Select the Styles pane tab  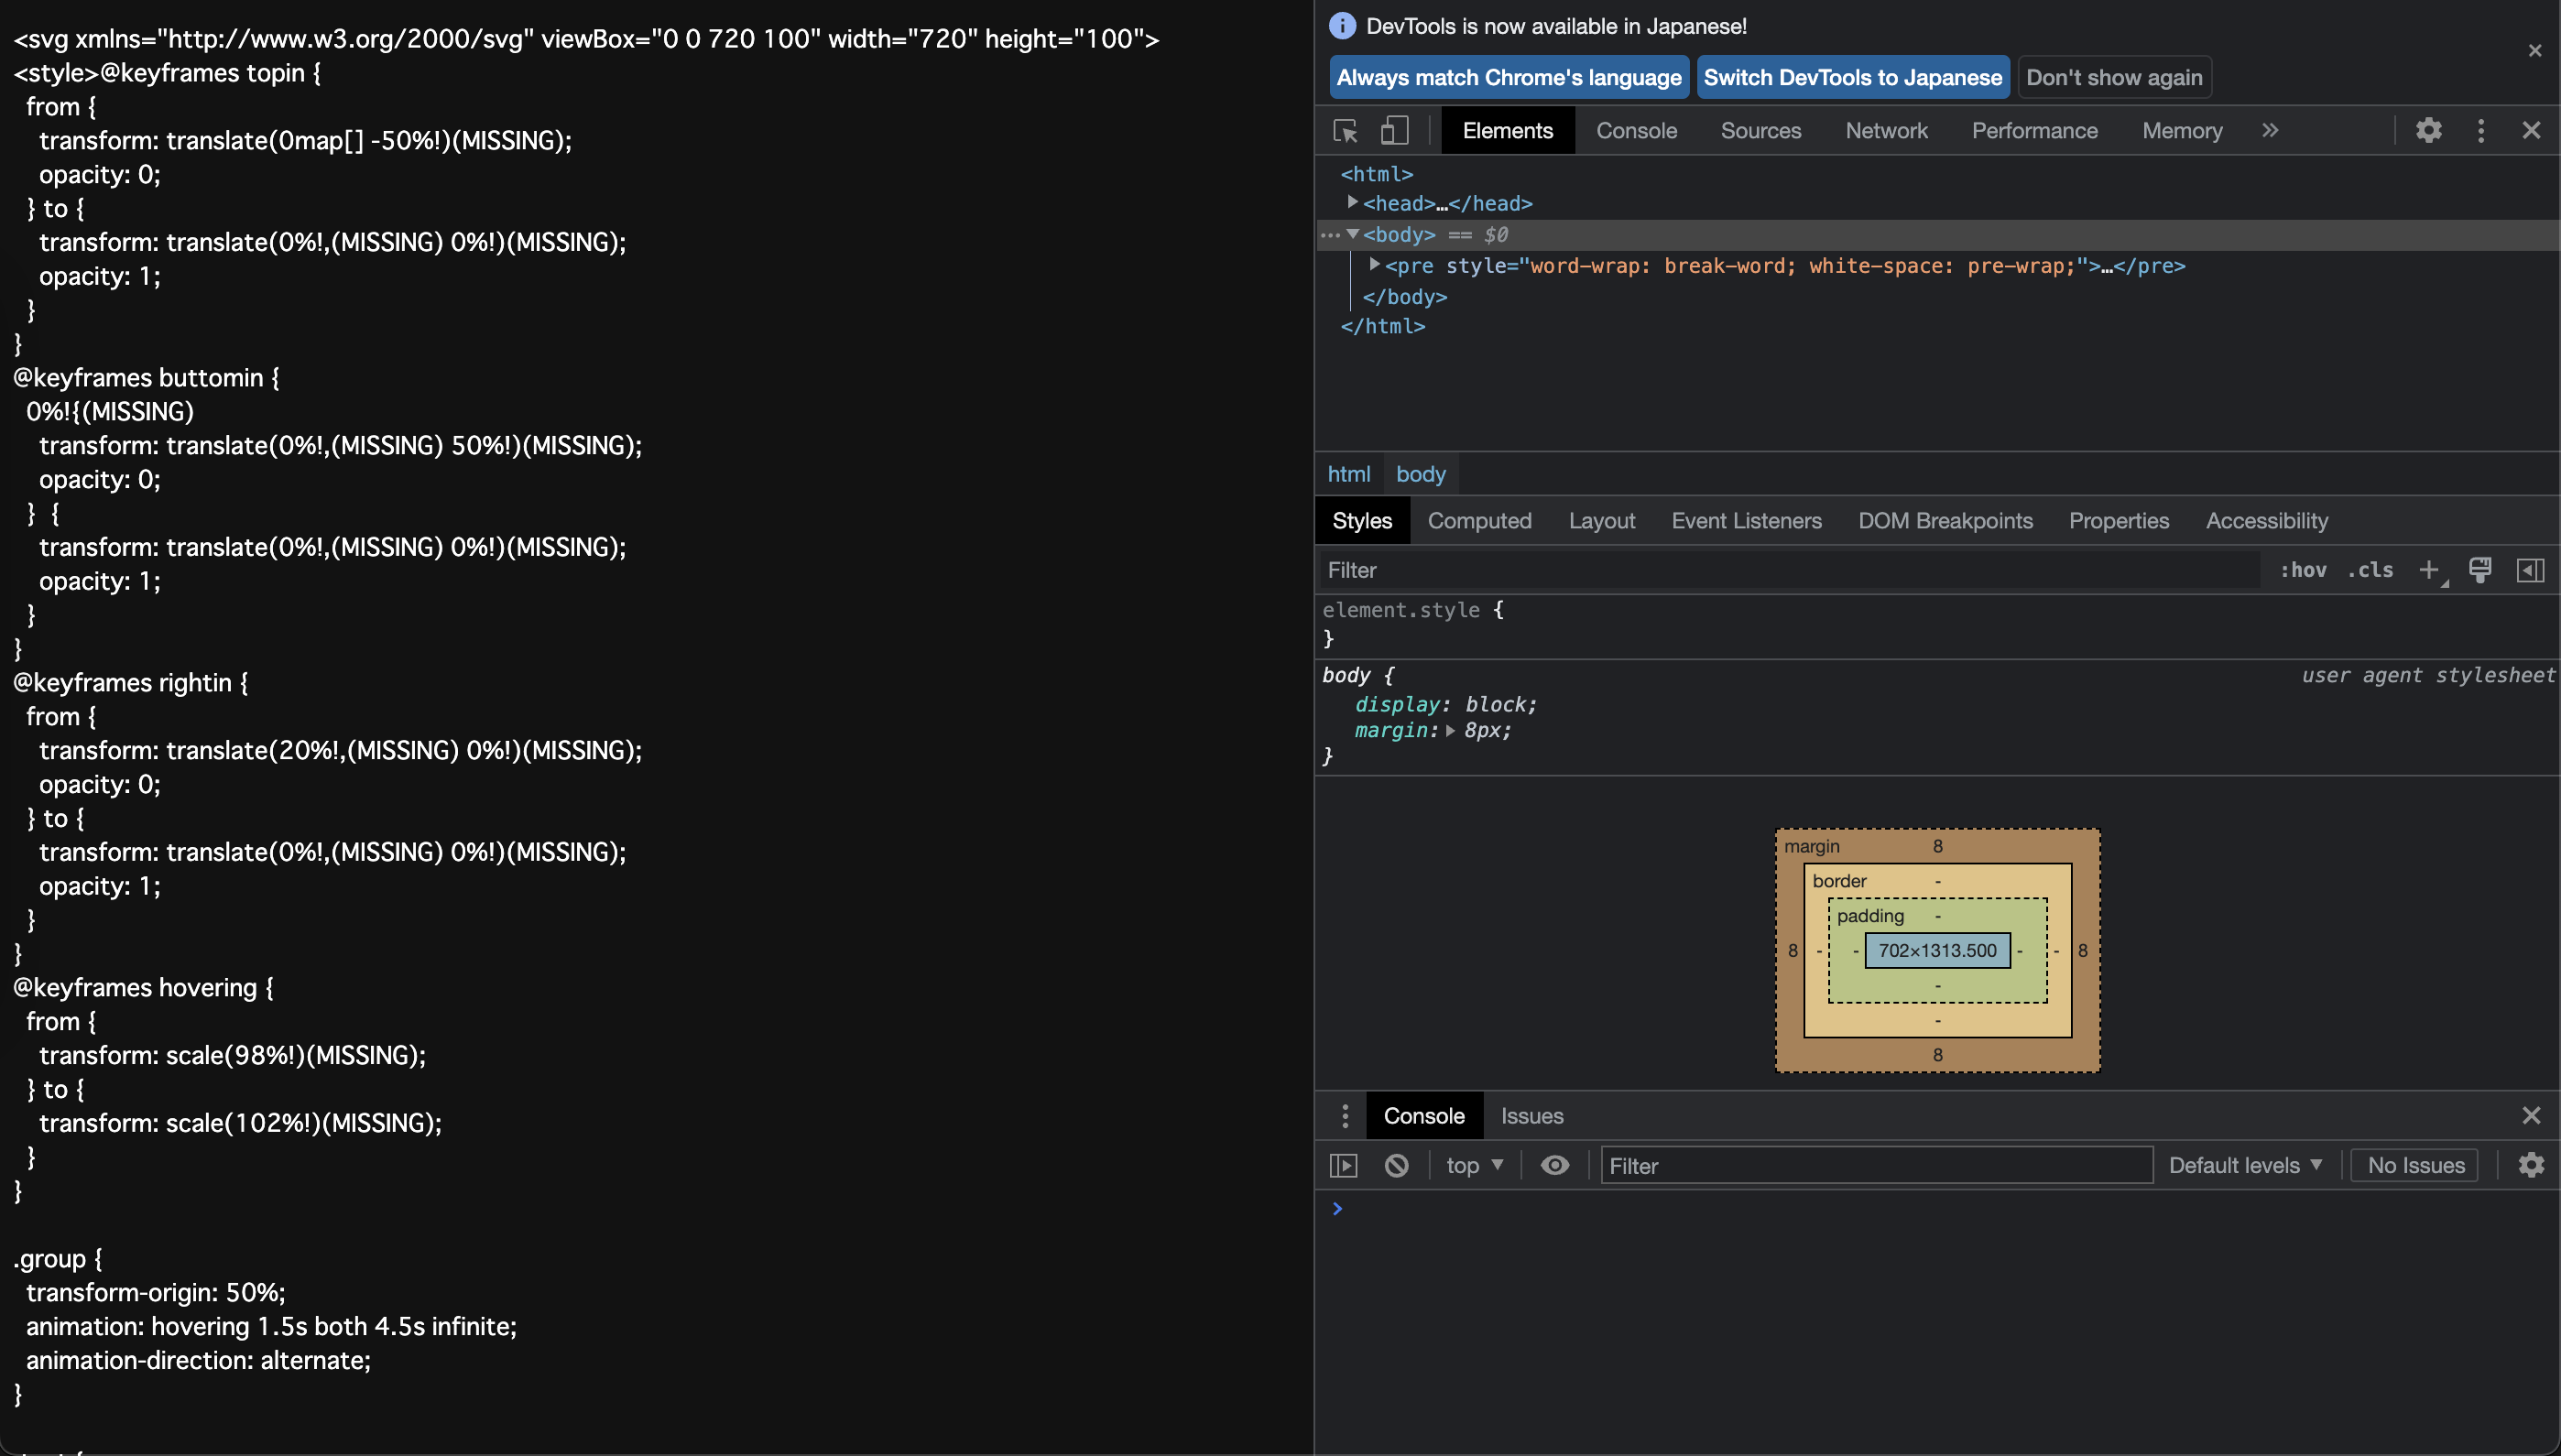(x=1362, y=521)
